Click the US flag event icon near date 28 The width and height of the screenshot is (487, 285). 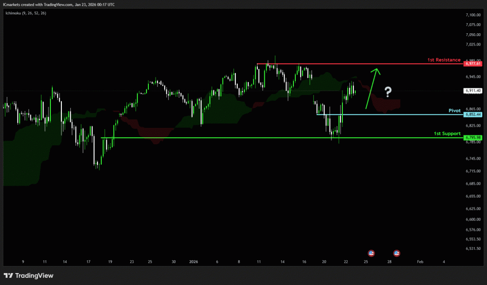[x=397, y=253]
